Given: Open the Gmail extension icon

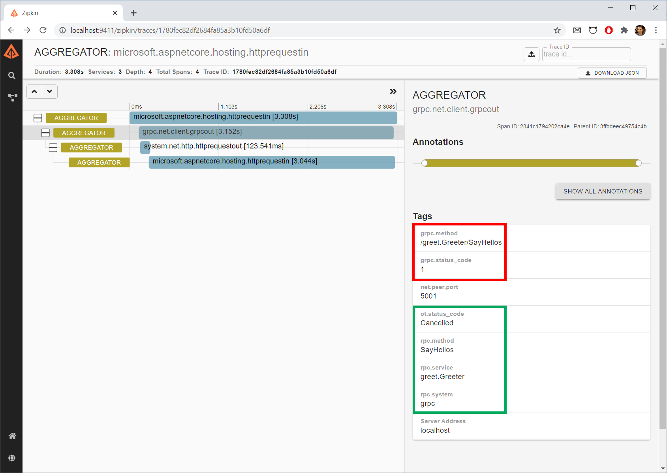Looking at the screenshot, I should click(x=577, y=30).
